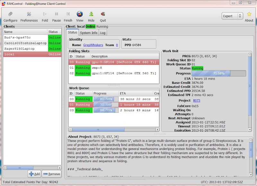This screenshot has width=257, height=186.
Task: Click the Work Queue Status column header
Action: click(83, 93)
